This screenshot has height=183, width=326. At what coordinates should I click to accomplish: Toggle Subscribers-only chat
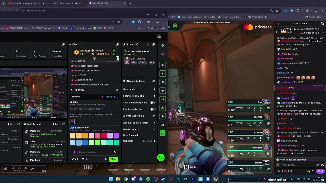[153, 103]
